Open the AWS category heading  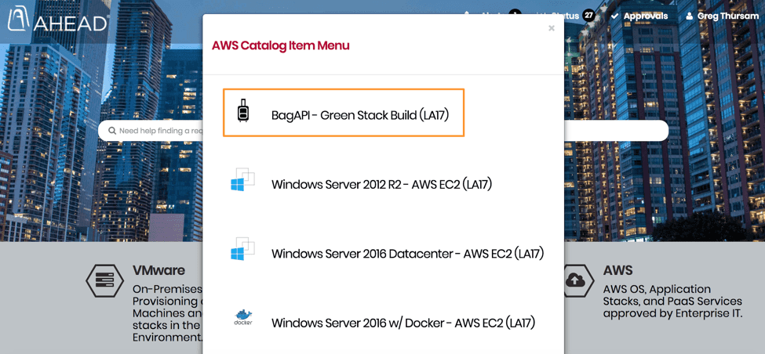coord(617,270)
